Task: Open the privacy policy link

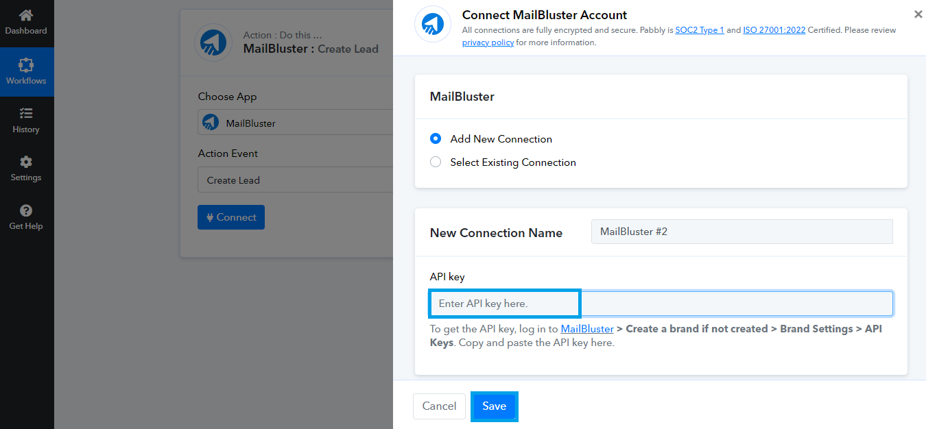Action: click(x=488, y=42)
